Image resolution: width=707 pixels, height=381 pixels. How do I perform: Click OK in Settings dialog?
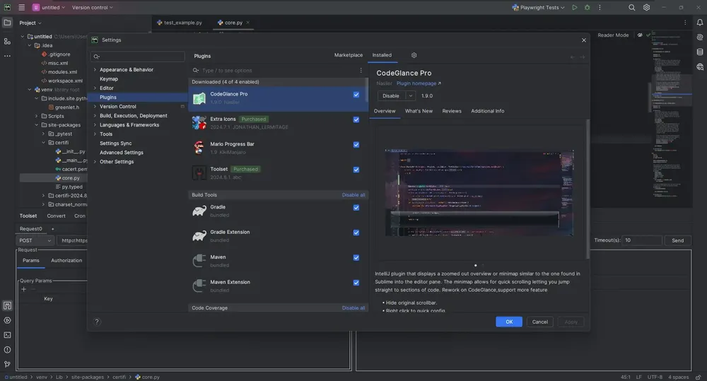[509, 322]
